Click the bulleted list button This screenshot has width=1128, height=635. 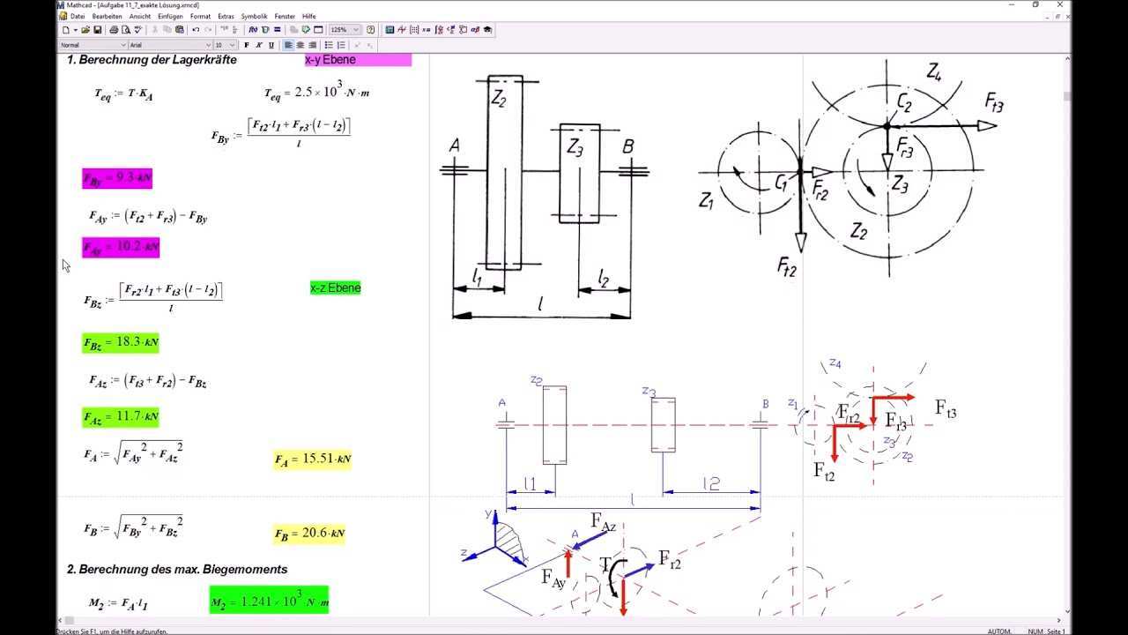[x=329, y=45]
